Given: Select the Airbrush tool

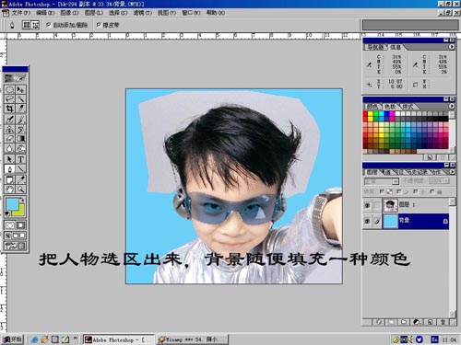Looking at the screenshot, I should coord(9,120).
